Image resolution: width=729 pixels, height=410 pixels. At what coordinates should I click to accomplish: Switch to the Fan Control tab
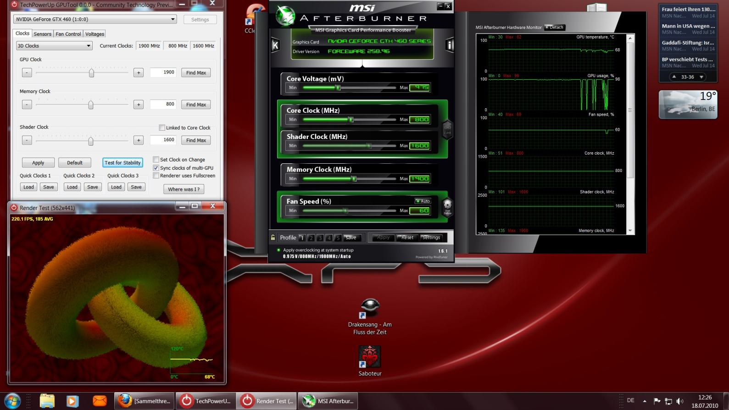coord(68,34)
